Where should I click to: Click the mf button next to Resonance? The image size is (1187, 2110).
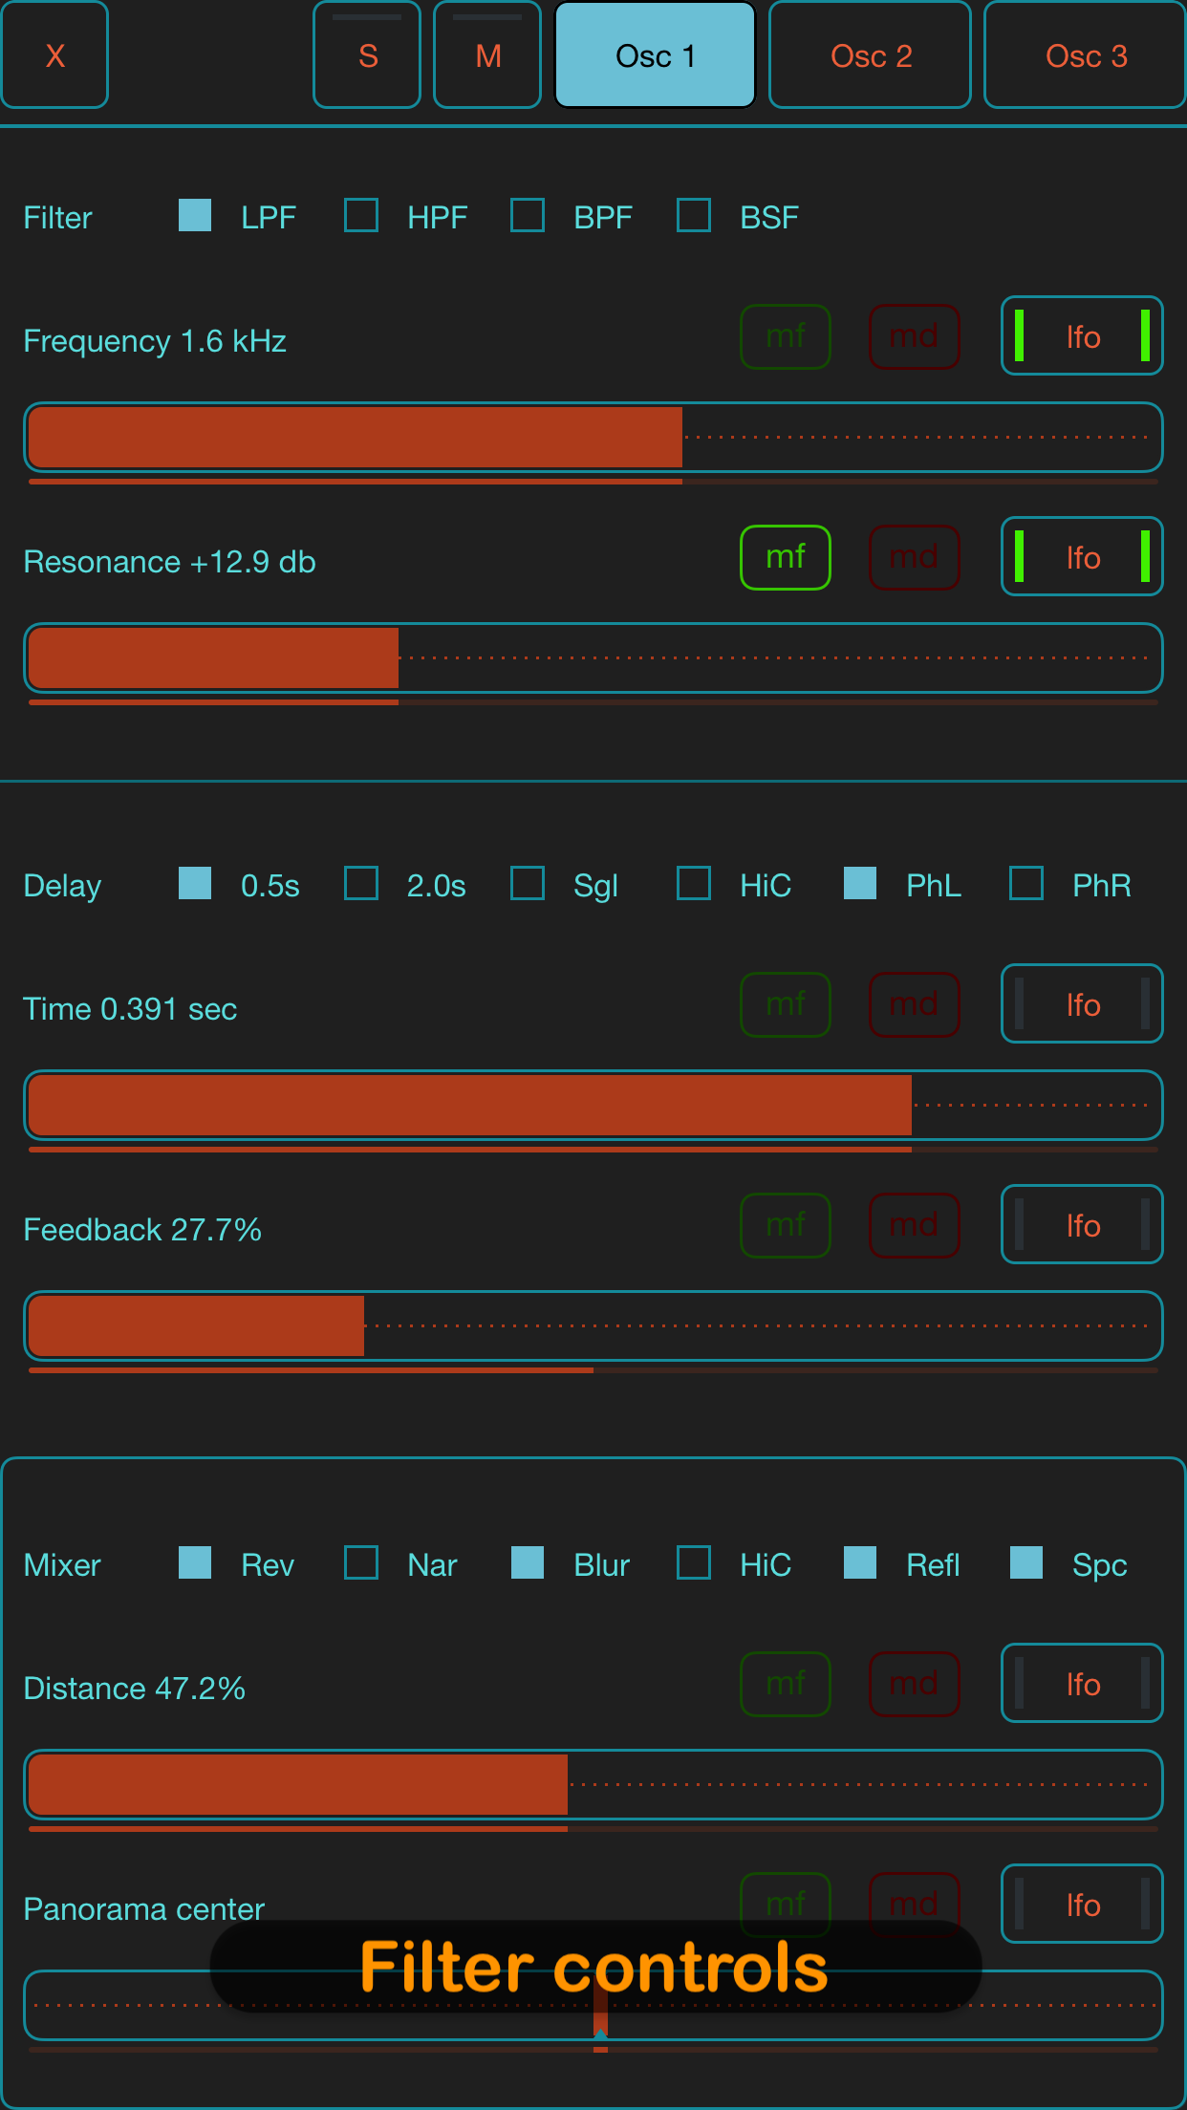(785, 557)
